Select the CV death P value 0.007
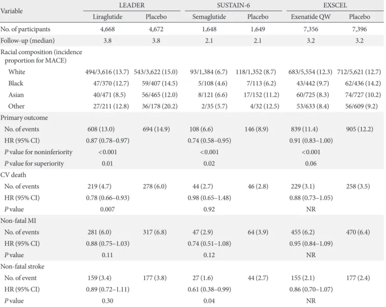386x307 pixels. coord(107,209)
